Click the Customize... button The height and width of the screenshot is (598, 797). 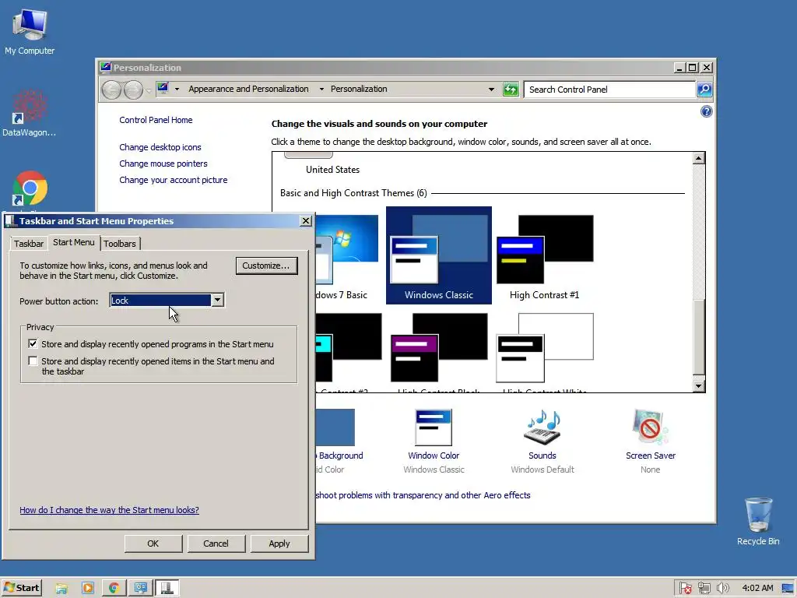[x=266, y=266]
